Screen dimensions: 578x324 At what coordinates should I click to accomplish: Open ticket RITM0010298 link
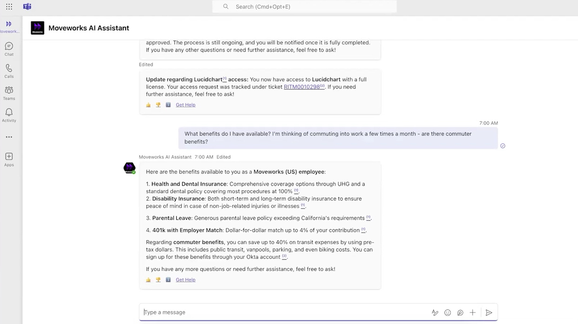[302, 87]
